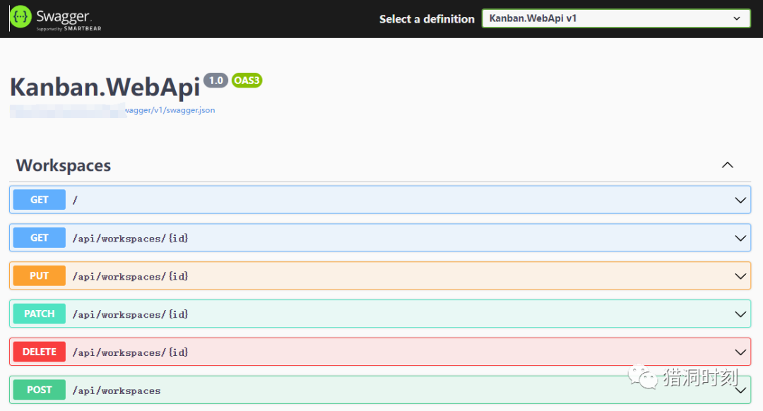Click the PUT method badge
The height and width of the screenshot is (411, 763).
(40, 276)
